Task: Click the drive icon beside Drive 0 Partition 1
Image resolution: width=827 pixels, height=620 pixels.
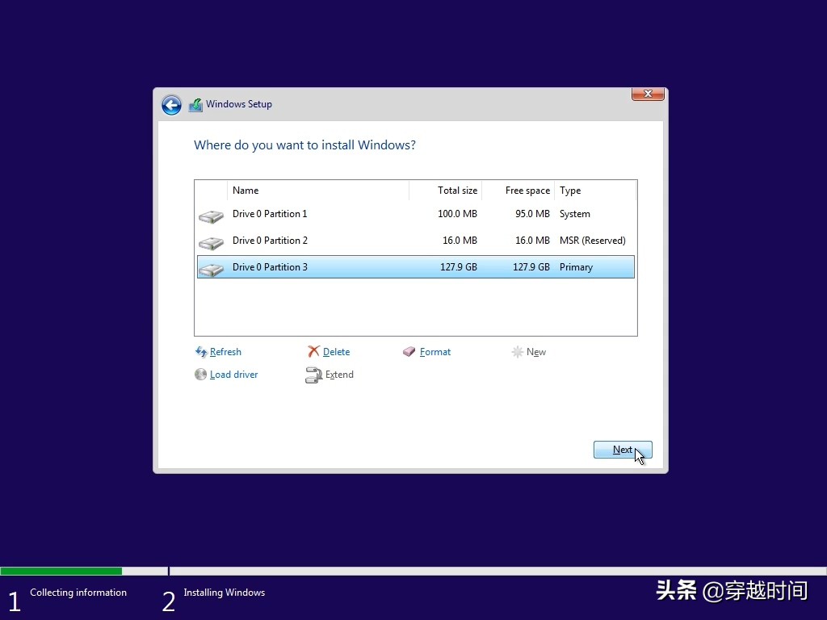Action: pyautogui.click(x=211, y=215)
